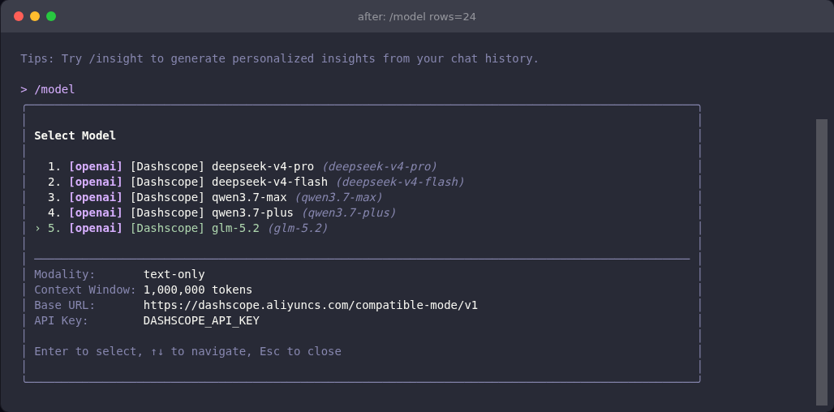
Task: Click the red close window button
Action: 19,16
